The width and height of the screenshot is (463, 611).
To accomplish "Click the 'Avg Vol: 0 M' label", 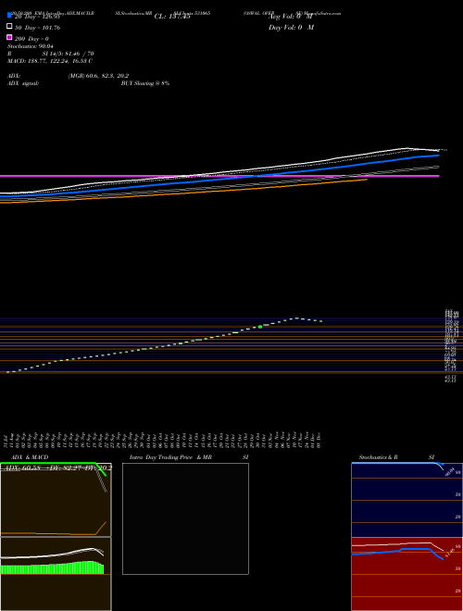I will (291, 17).
